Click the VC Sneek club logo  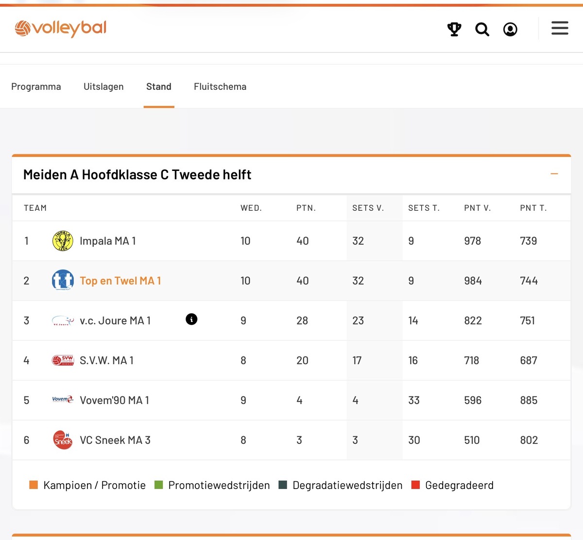tap(63, 440)
